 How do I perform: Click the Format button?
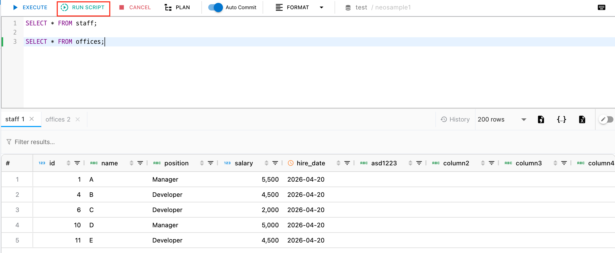(292, 7)
